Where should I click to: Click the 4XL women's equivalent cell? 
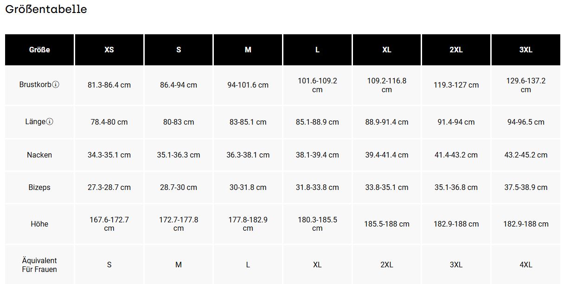click(x=526, y=265)
